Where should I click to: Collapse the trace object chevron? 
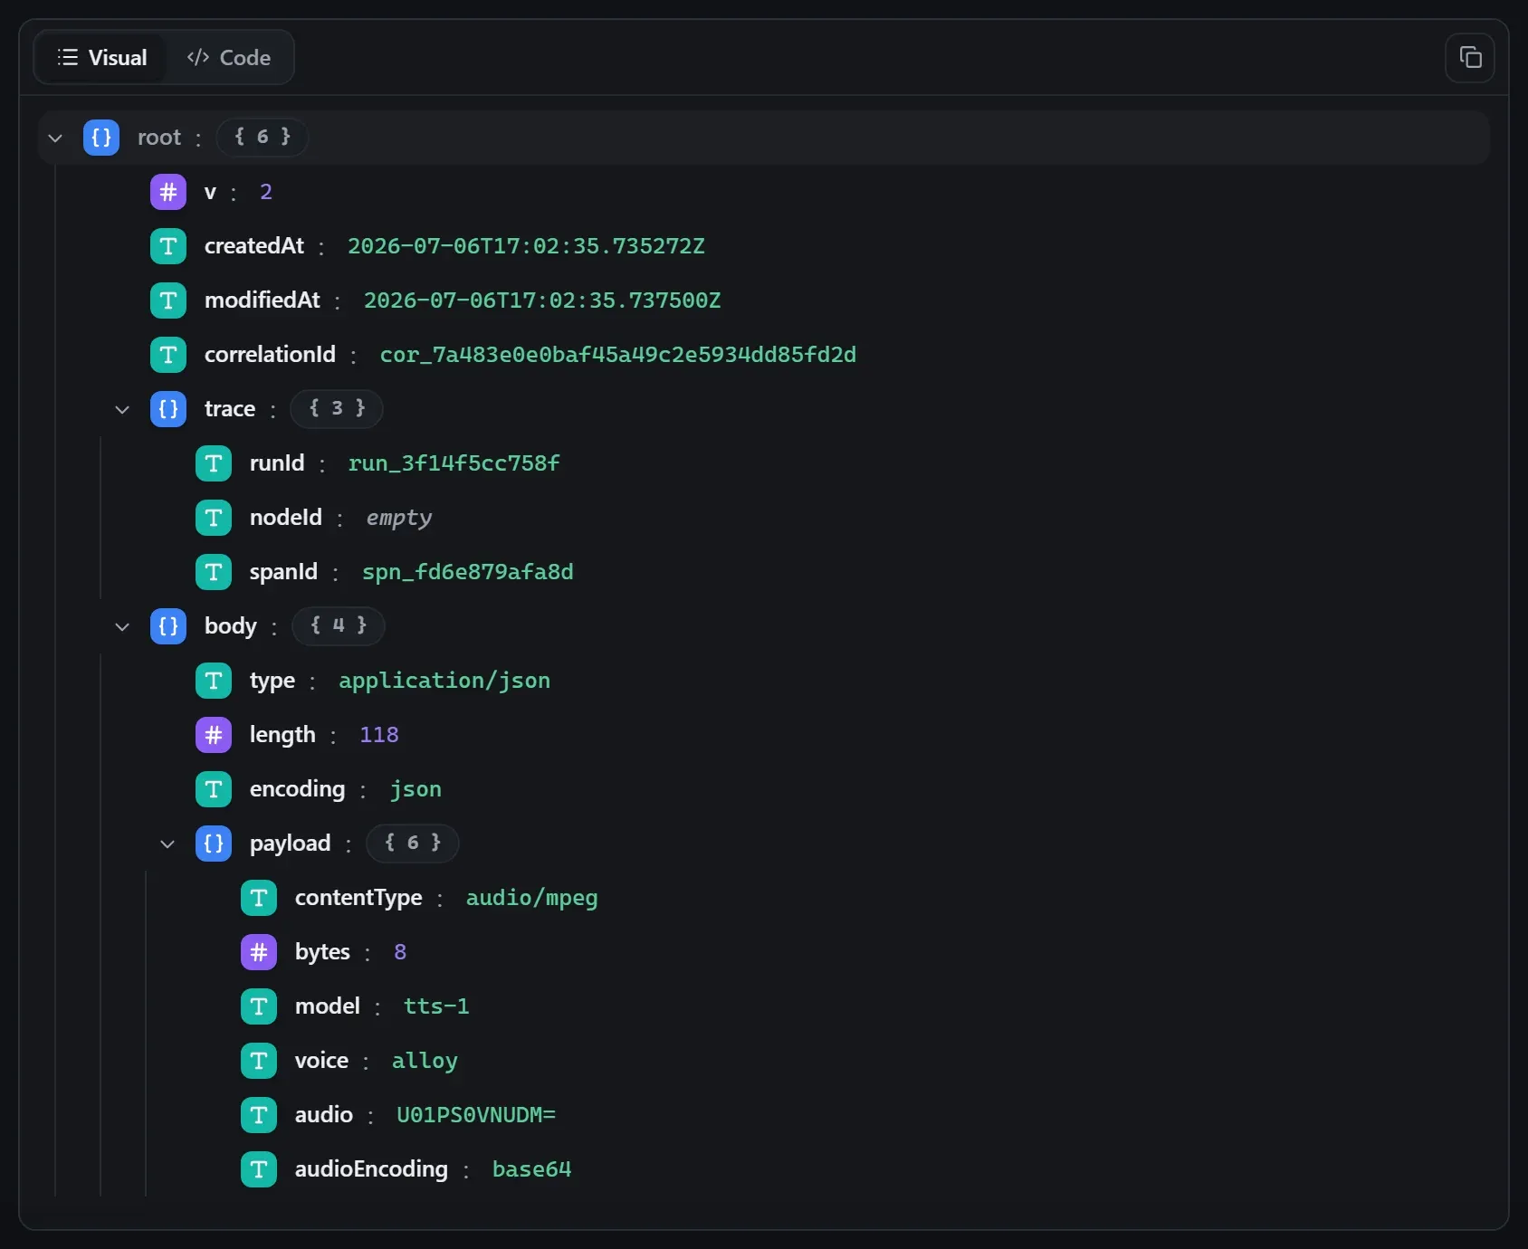point(122,409)
